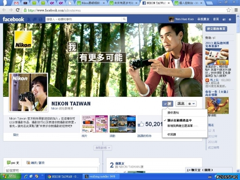Open the Gmail tab icon
Image resolution: width=240 pixels, height=180 pixels.
coord(16,3)
